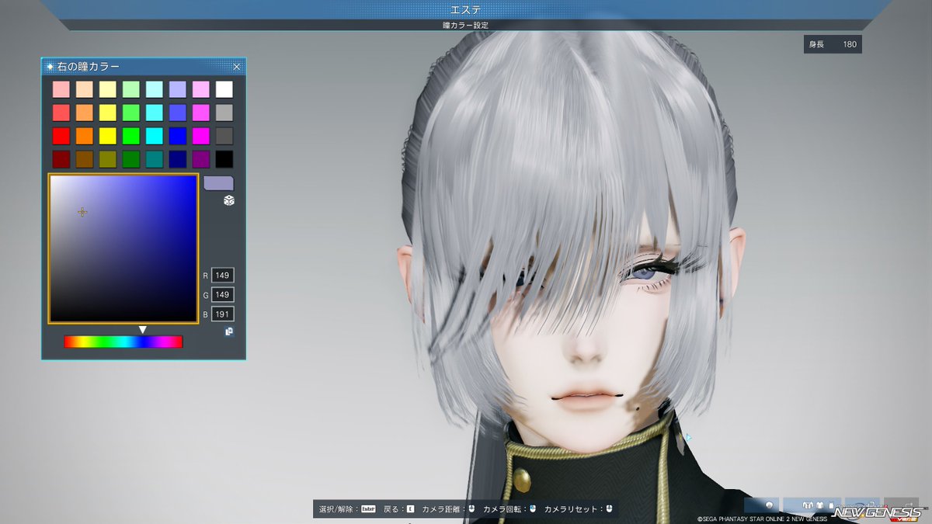Select the pure blue swatch in third row
The width and height of the screenshot is (932, 524).
pyautogui.click(x=178, y=136)
